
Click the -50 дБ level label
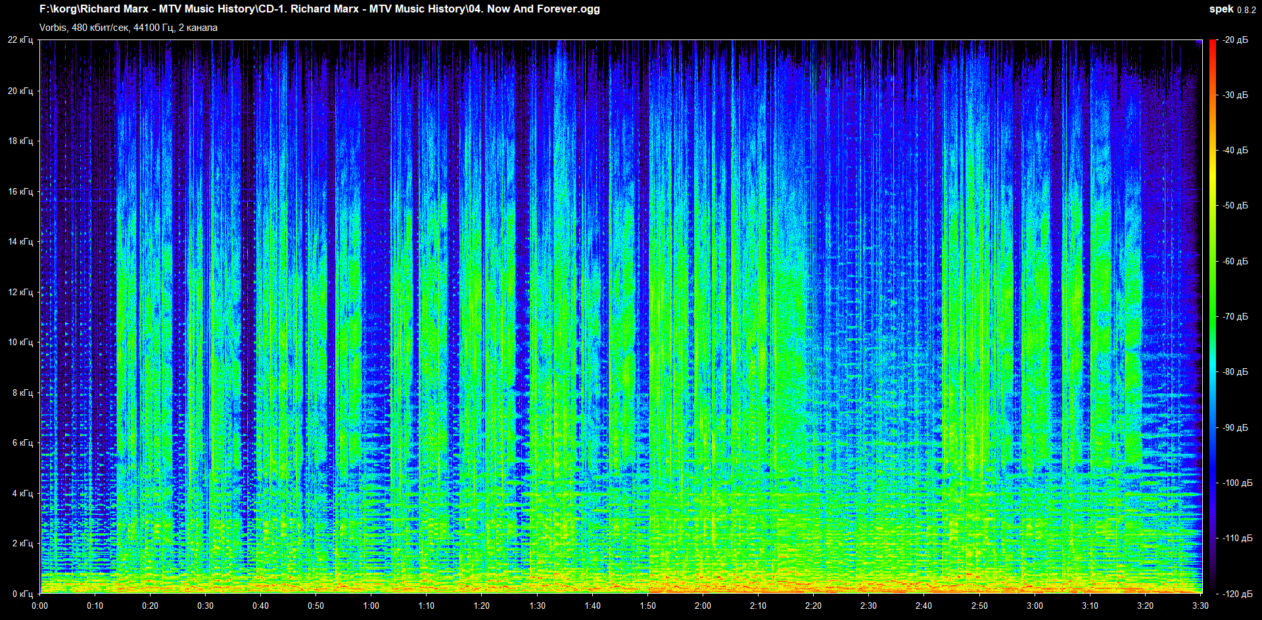pyautogui.click(x=1235, y=206)
